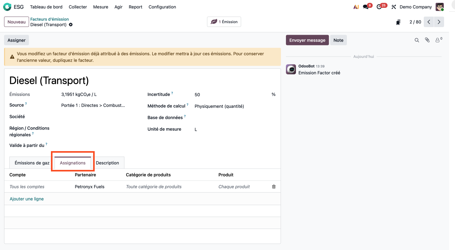
Task: Click the ESG app logo icon
Action: (7, 7)
